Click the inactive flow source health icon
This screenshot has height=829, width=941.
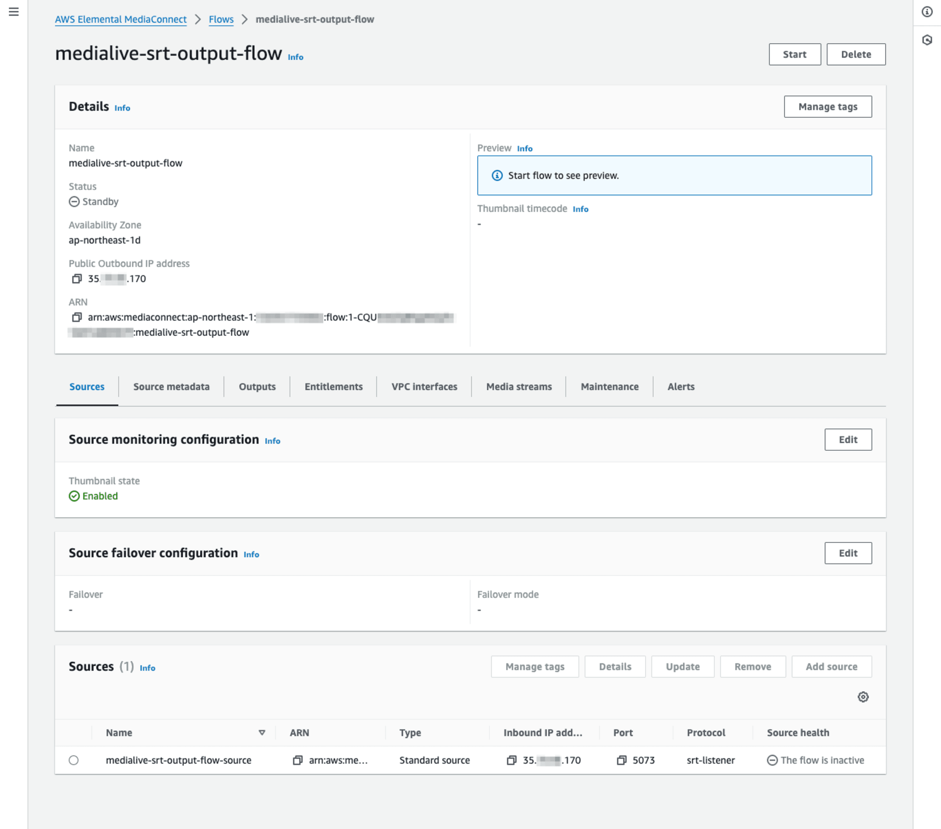tap(772, 760)
